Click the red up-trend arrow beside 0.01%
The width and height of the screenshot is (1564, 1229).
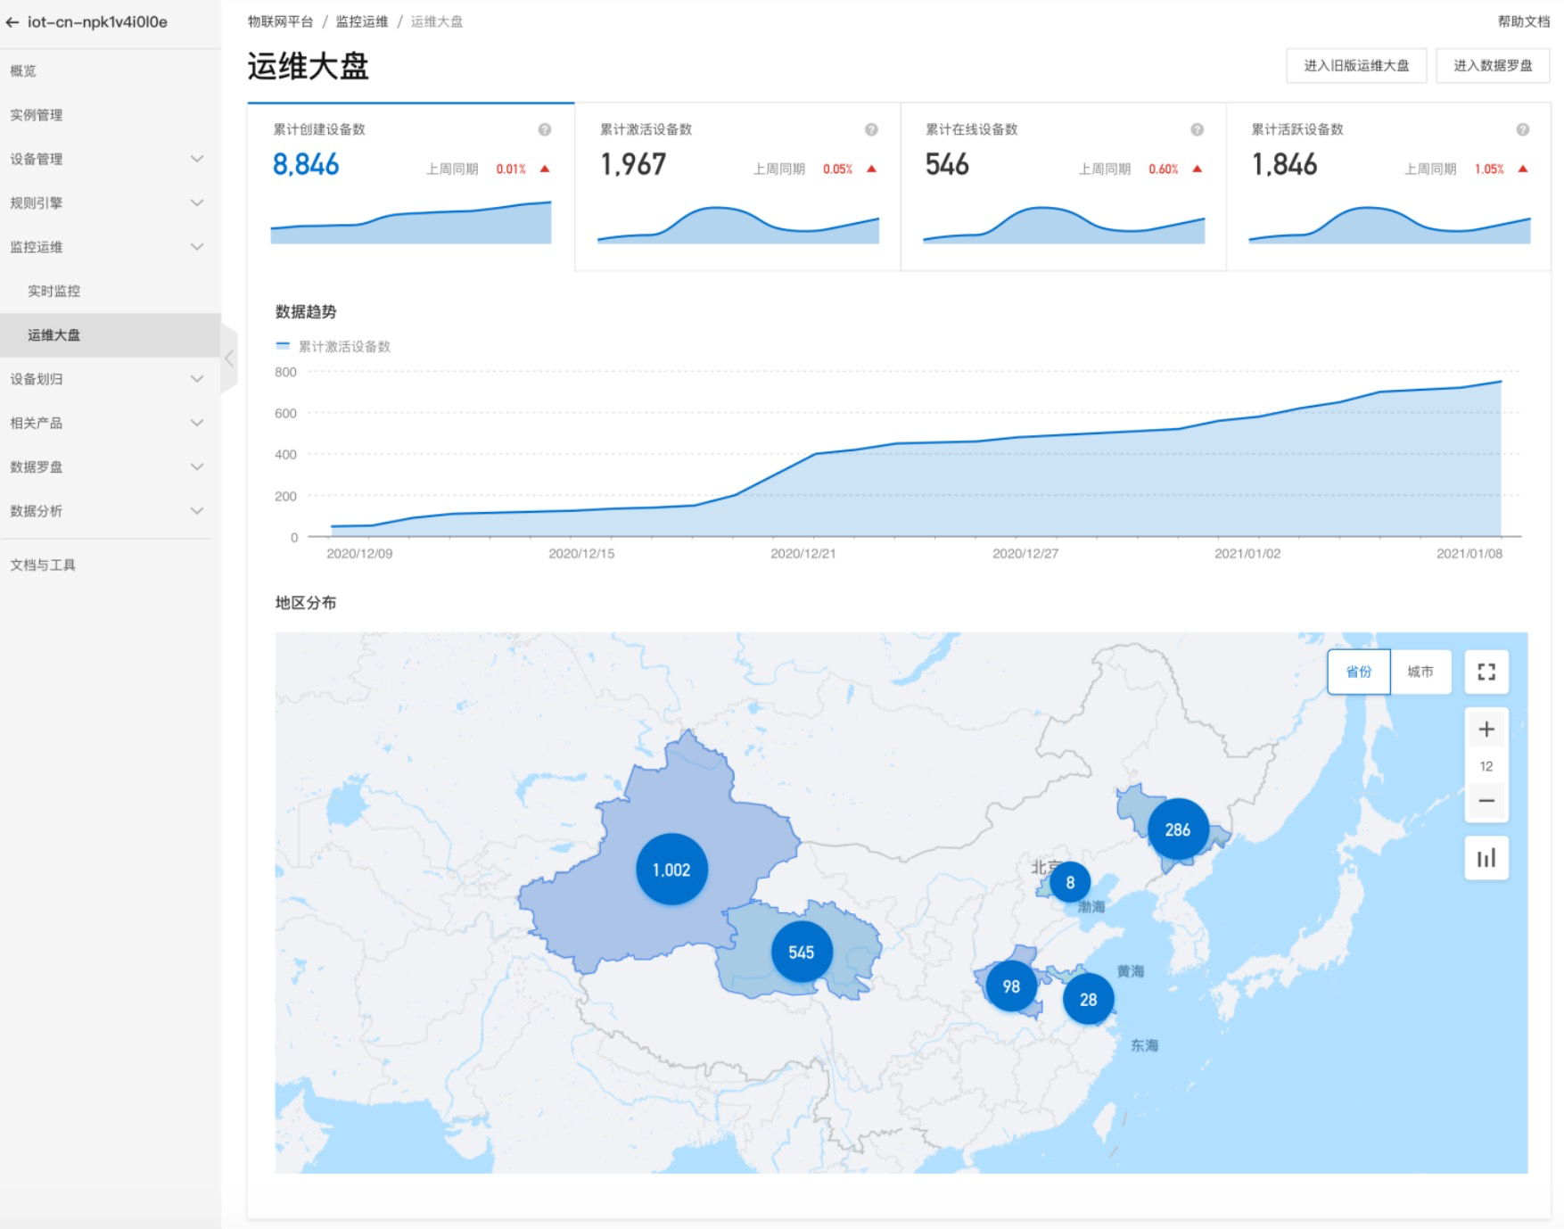point(545,169)
